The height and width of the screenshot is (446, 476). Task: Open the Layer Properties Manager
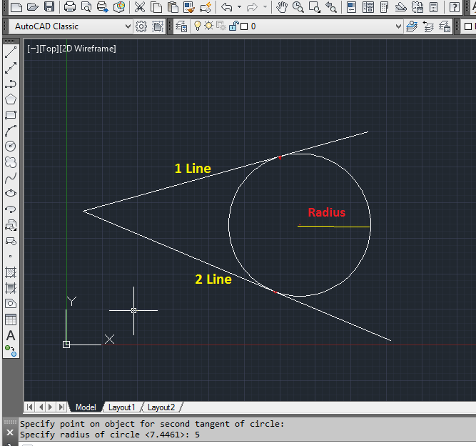point(181,26)
